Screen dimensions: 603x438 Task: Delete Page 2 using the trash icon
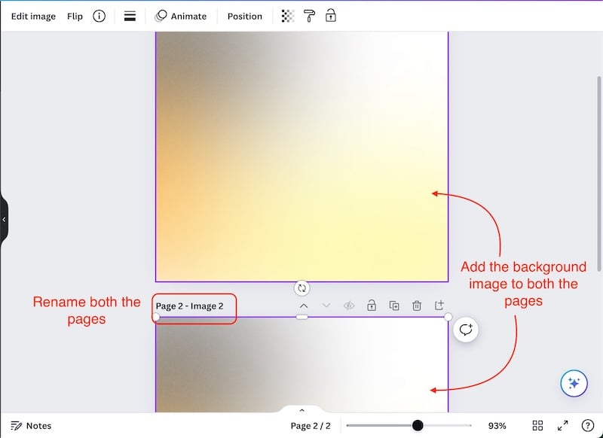(x=417, y=306)
